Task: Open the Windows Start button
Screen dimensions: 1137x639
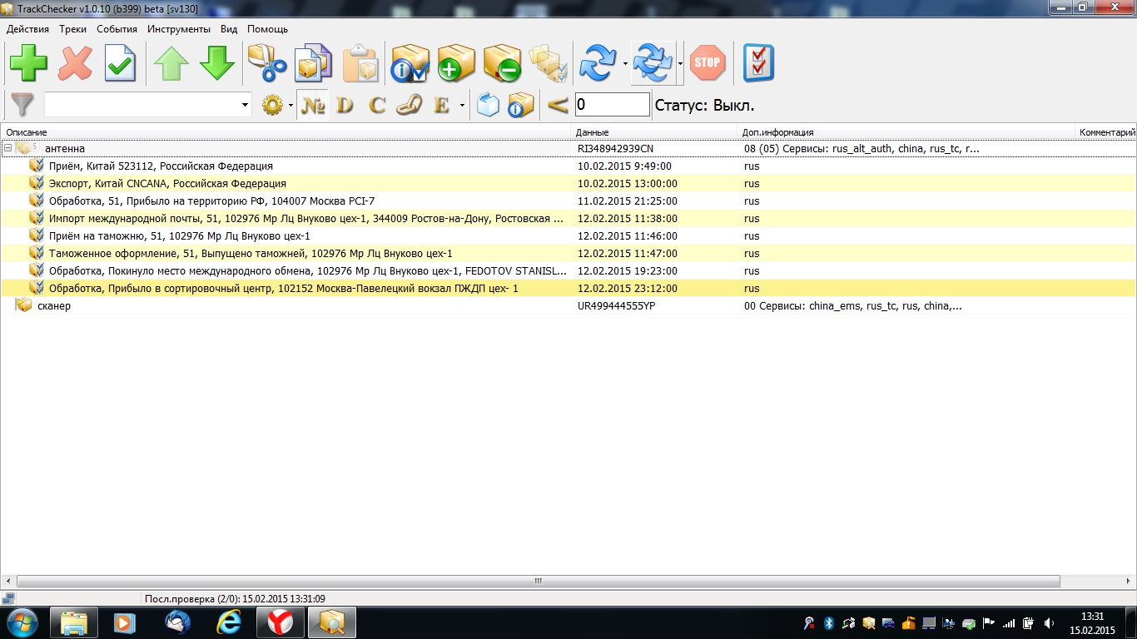Action: coord(22,622)
